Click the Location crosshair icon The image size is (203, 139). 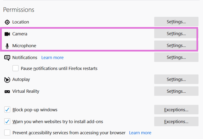(x=7, y=22)
